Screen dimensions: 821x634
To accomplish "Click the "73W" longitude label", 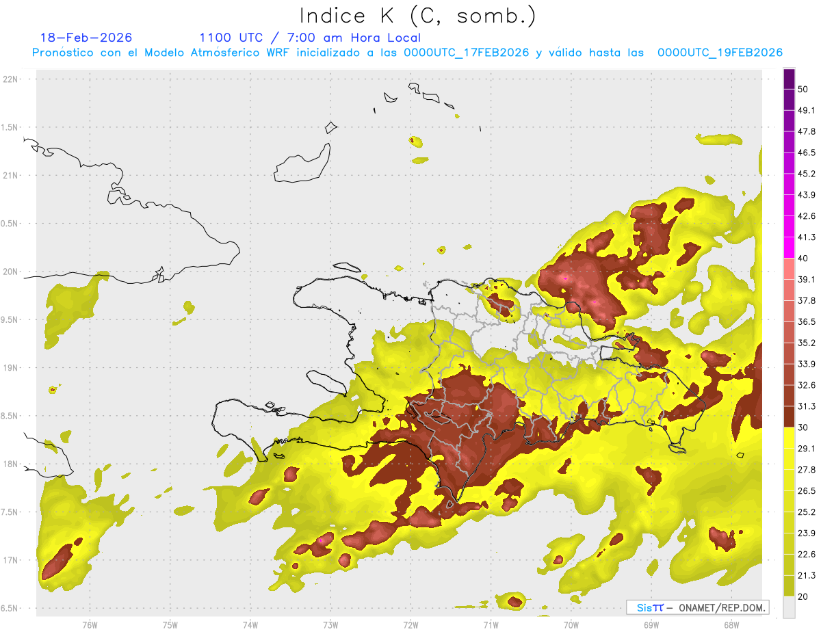I will [x=330, y=624].
